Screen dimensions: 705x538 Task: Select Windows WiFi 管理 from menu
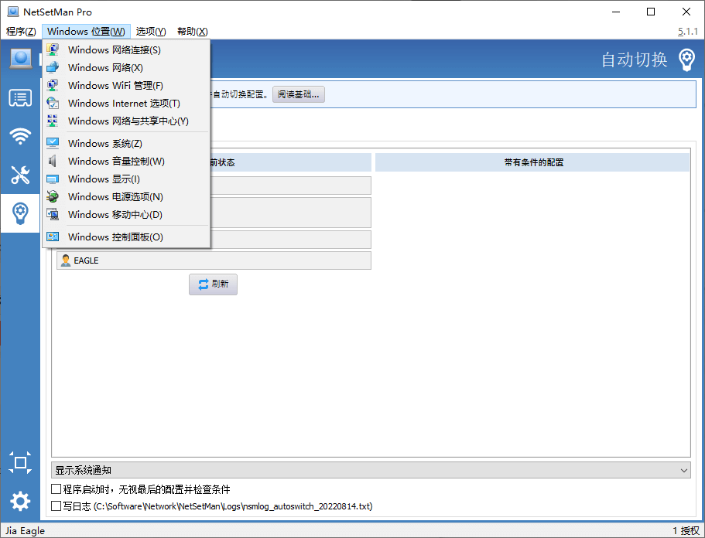click(x=126, y=85)
